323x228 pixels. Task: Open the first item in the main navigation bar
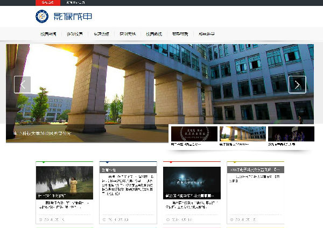[x=48, y=34]
